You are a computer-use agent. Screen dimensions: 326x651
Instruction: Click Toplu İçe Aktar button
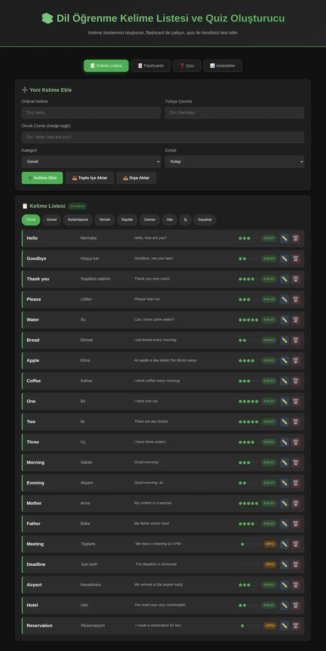coord(90,178)
